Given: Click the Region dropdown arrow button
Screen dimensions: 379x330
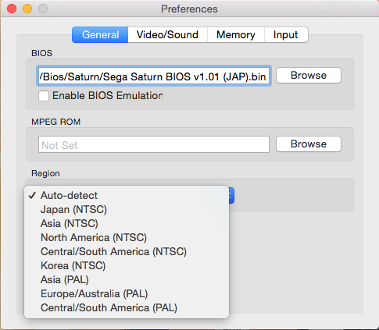Looking at the screenshot, I should (x=231, y=196).
